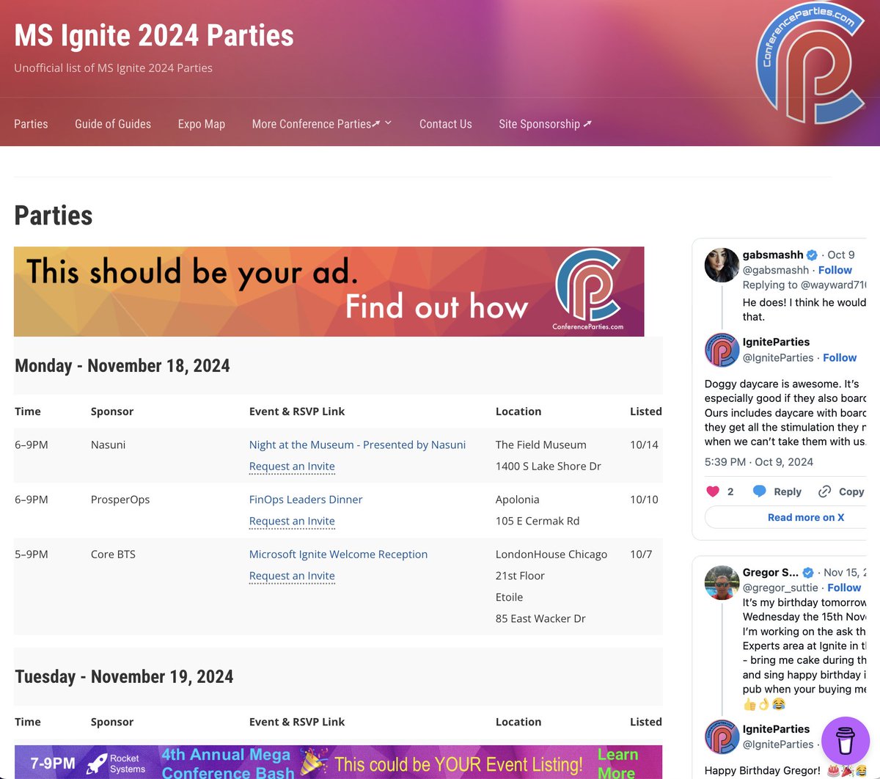The height and width of the screenshot is (779, 880).
Task: Click Gregor S... verified badge
Action: click(808, 572)
